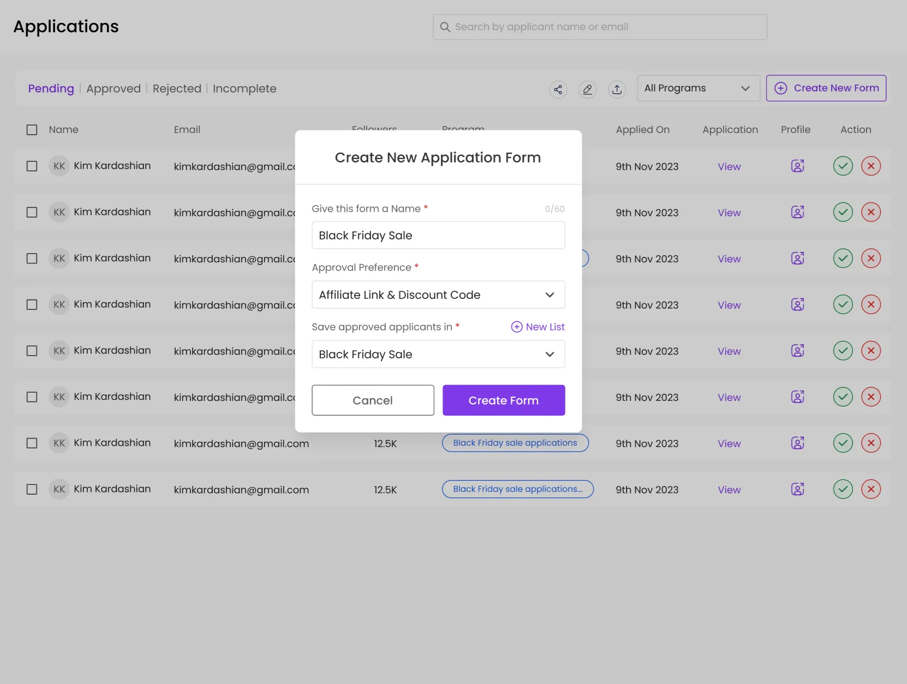Click the search magnifier icon
This screenshot has height=684, width=907.
pyautogui.click(x=445, y=27)
